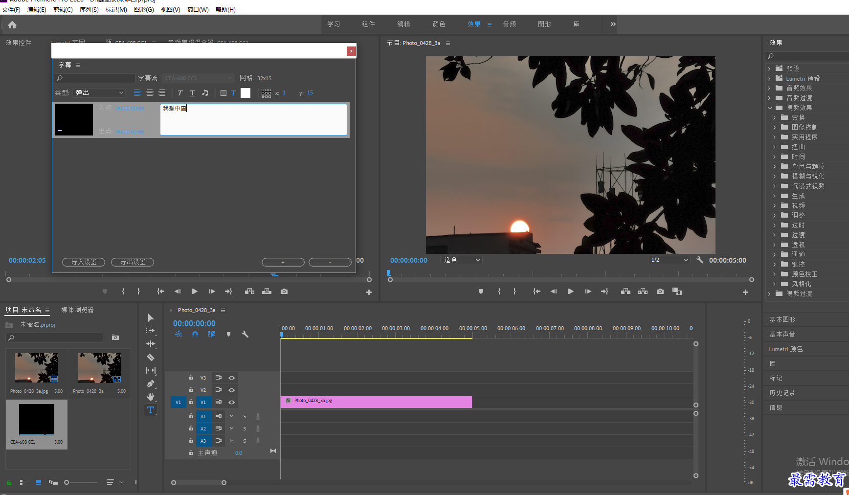
Task: Toggle V3 track output eye
Action: 232,378
